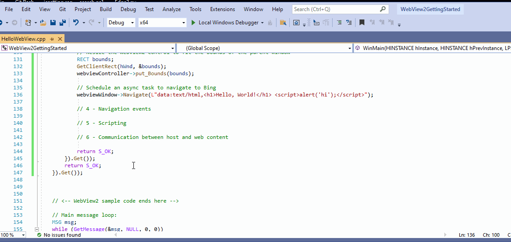Open the Debug menu
Image resolution: width=511 pixels, height=242 pixels.
click(129, 9)
